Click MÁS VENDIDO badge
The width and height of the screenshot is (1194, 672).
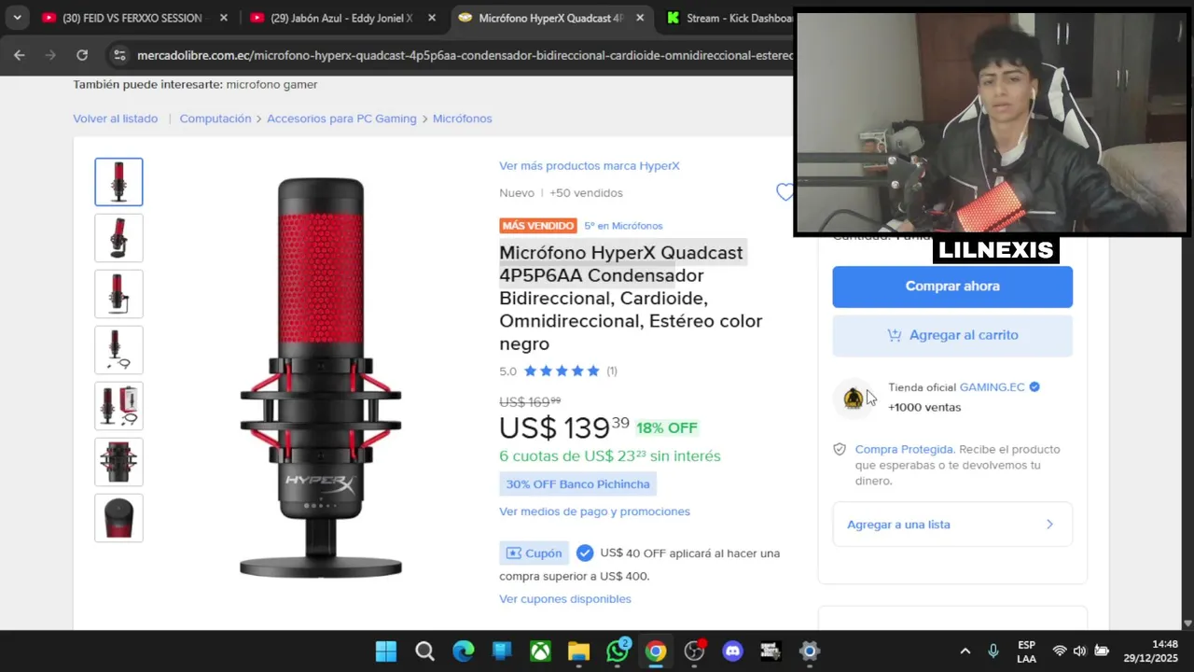(538, 226)
